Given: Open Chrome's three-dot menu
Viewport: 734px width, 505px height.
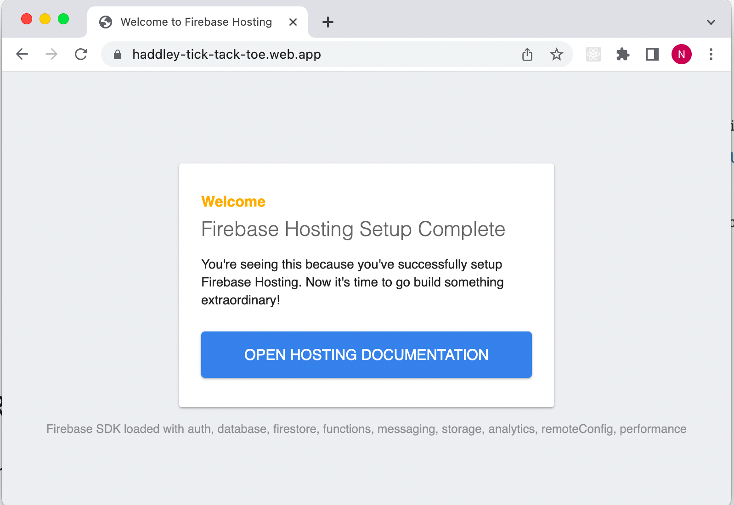Looking at the screenshot, I should point(711,55).
